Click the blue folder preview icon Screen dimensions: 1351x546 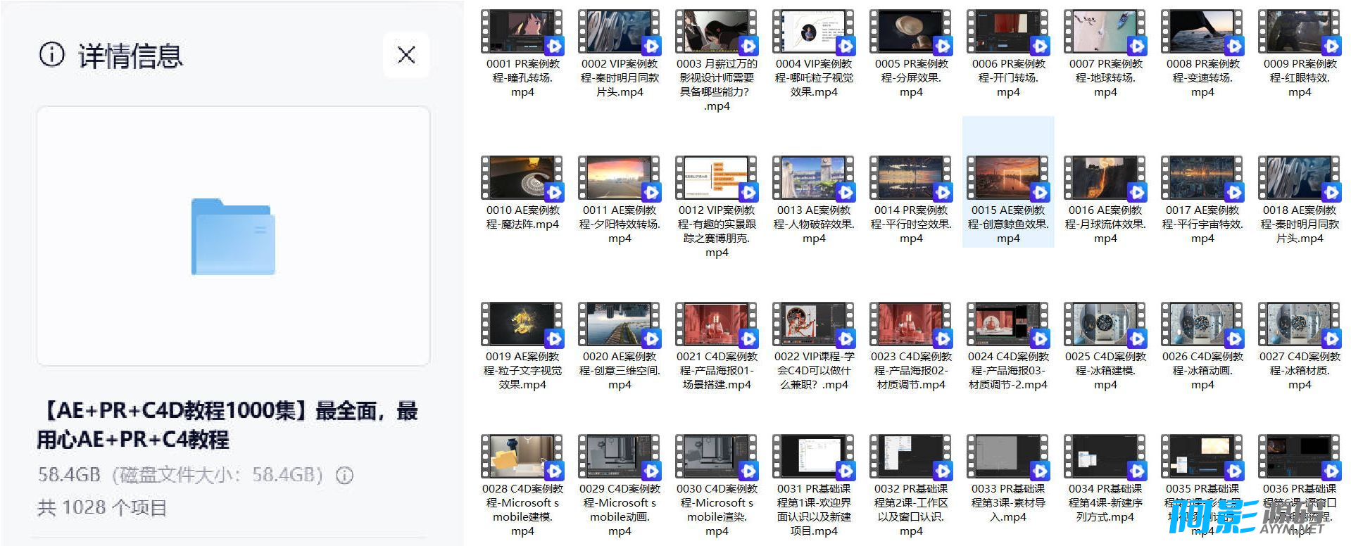(x=233, y=237)
